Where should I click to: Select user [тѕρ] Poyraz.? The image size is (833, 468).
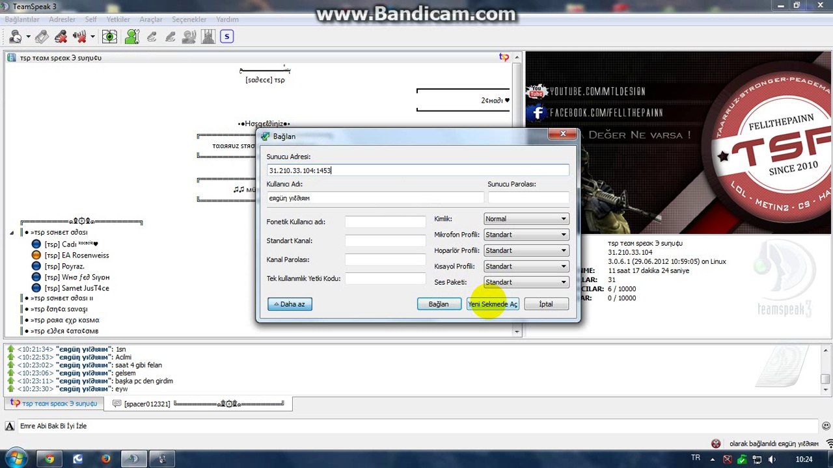click(x=64, y=266)
